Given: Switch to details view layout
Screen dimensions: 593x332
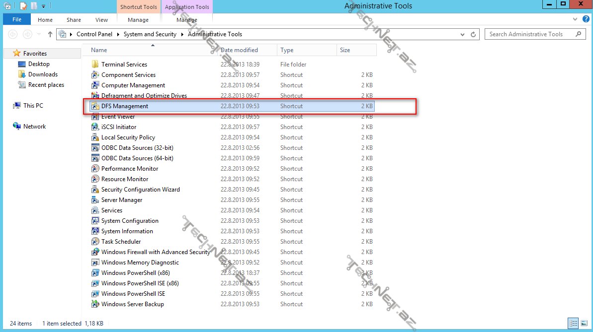Looking at the screenshot, I should point(573,323).
